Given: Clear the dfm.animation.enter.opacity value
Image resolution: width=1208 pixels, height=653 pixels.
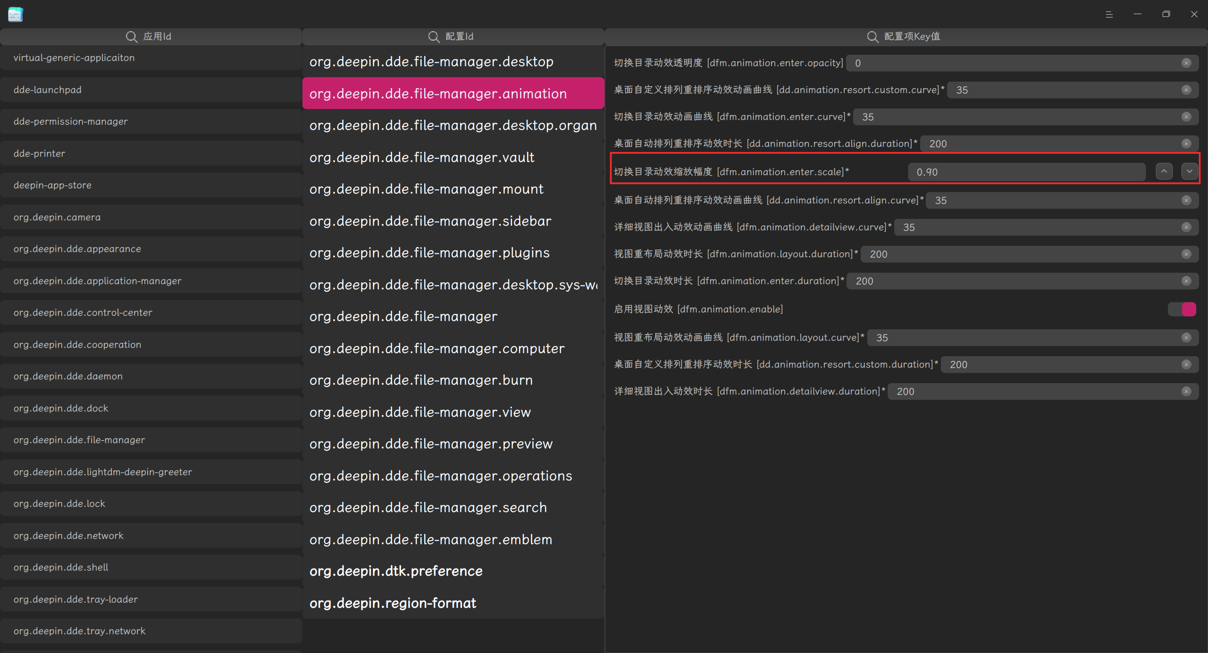Looking at the screenshot, I should coord(1186,63).
